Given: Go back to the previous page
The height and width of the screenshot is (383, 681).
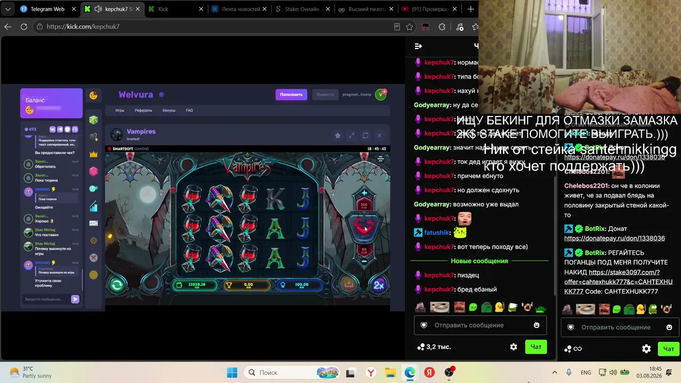Looking at the screenshot, I should pyautogui.click(x=8, y=27).
